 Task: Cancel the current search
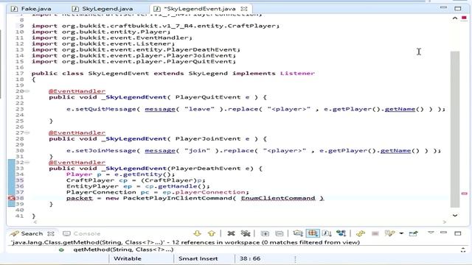pyautogui.click(x=375, y=233)
